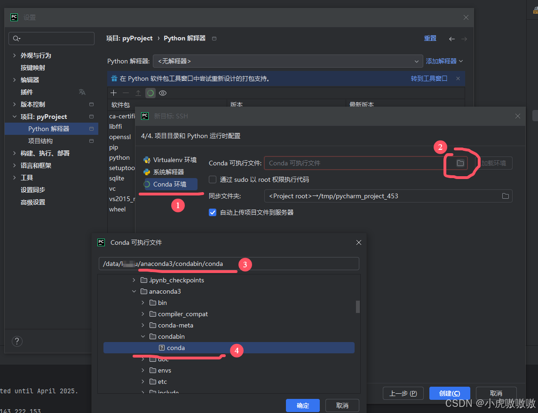Click the browse folder icon for Conda executable
538x413 pixels.
(460, 163)
